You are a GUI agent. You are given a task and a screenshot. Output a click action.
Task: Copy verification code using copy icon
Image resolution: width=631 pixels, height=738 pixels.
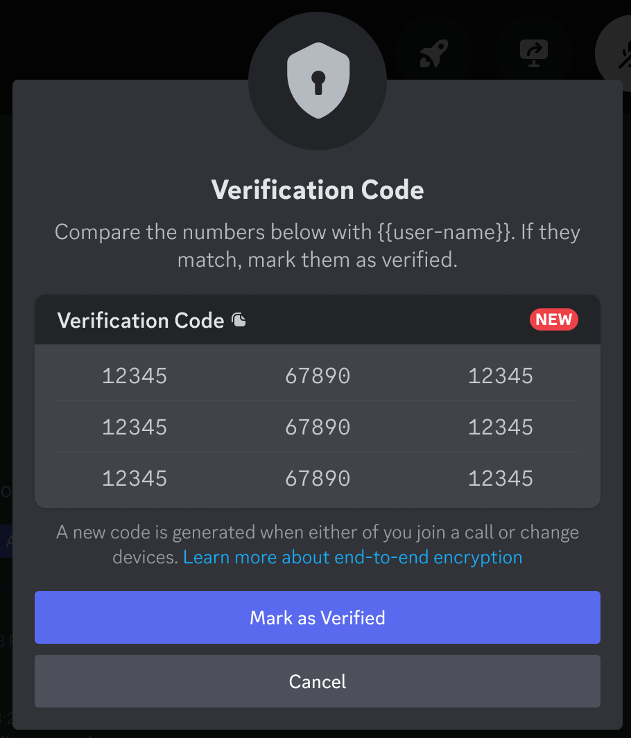[x=239, y=320]
